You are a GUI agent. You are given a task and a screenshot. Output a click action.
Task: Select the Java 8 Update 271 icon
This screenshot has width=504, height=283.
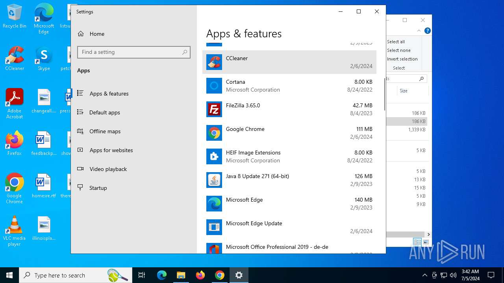pyautogui.click(x=214, y=180)
